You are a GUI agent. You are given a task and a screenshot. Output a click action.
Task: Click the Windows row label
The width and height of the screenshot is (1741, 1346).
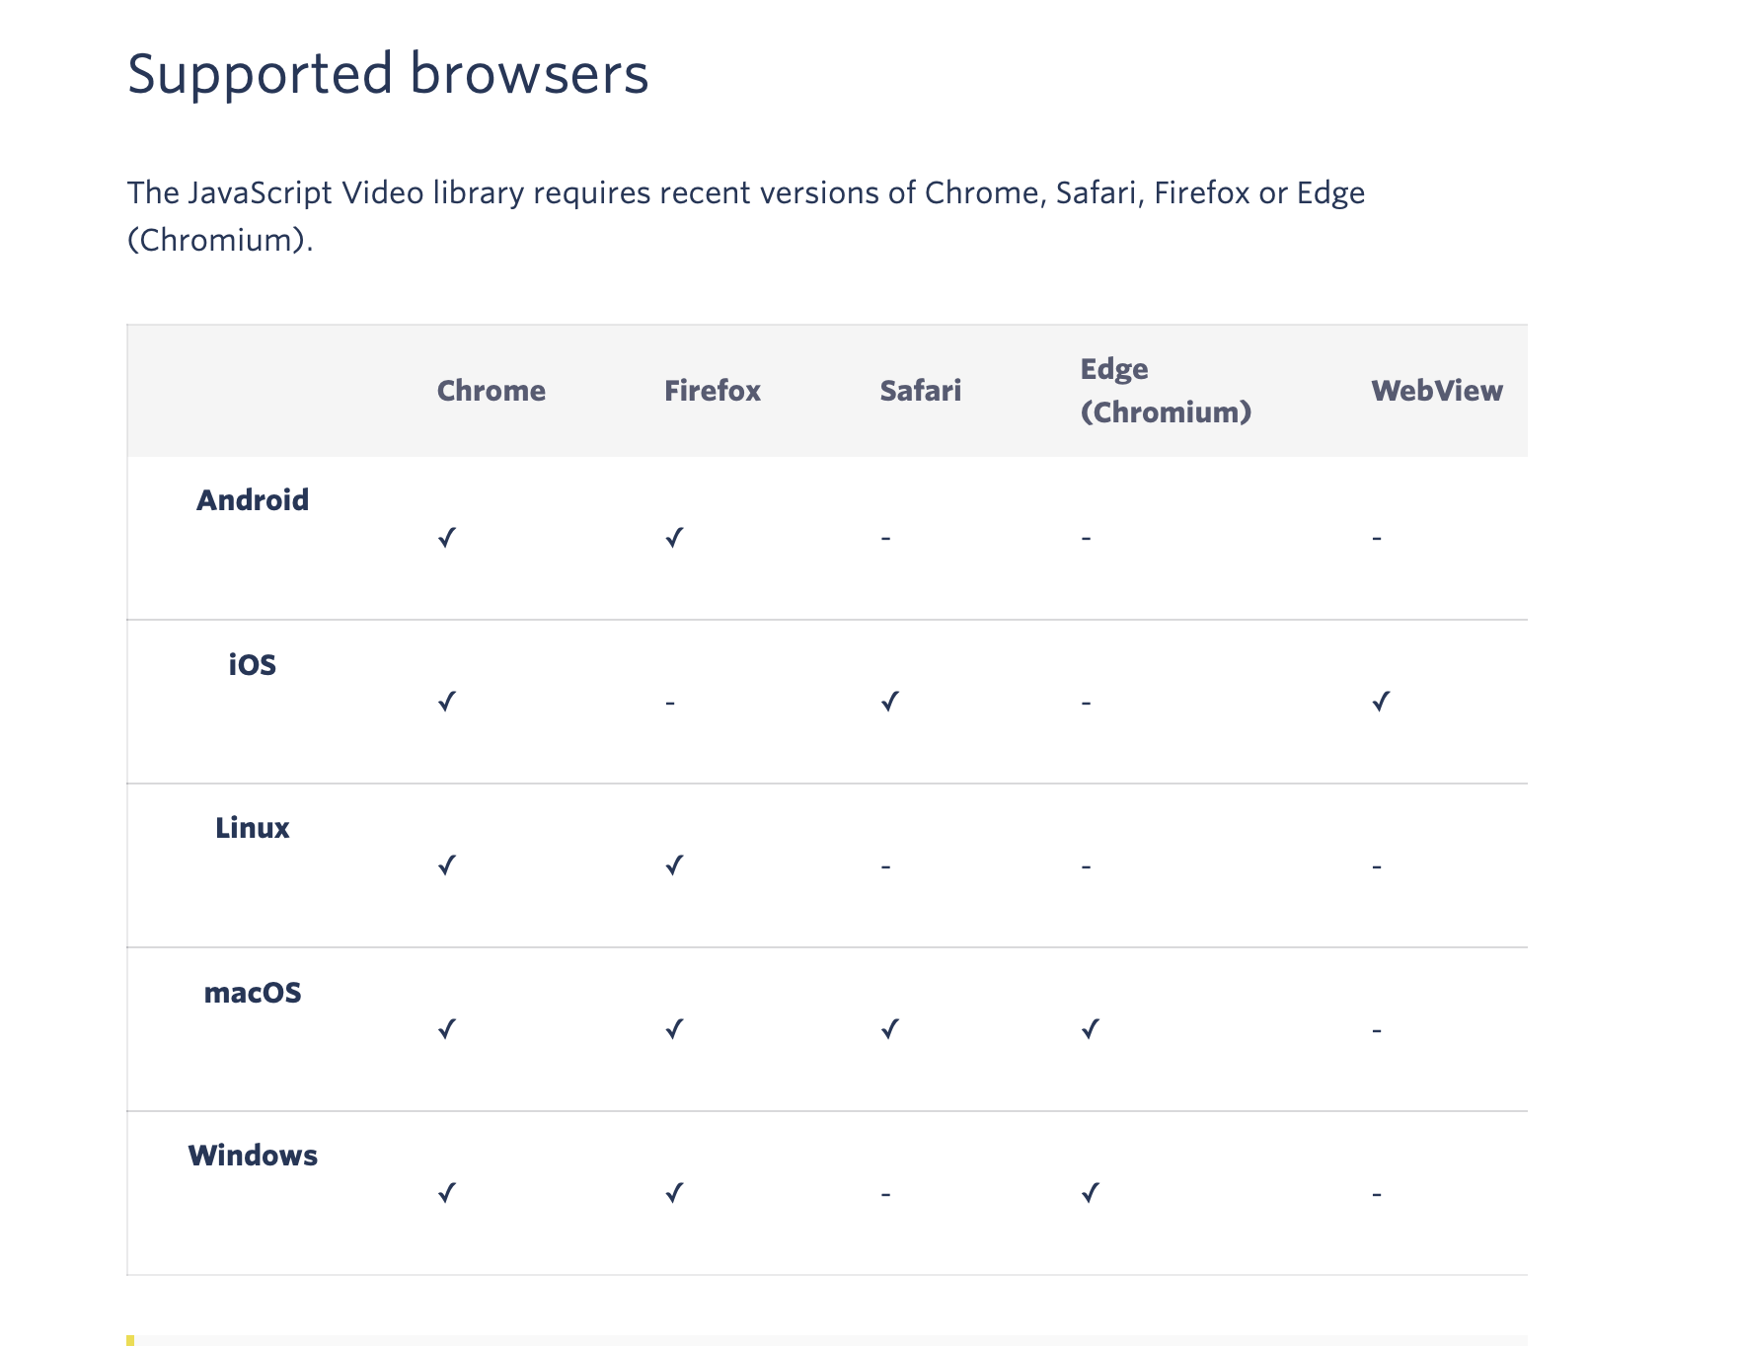pos(253,1156)
